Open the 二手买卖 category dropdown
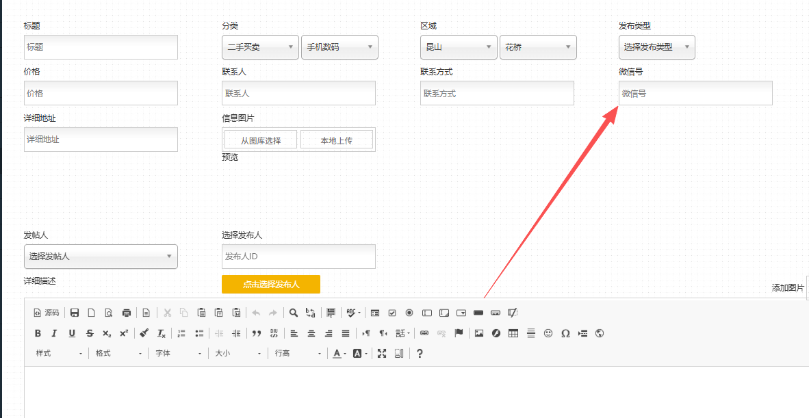Image resolution: width=809 pixels, height=418 pixels. 260,47
